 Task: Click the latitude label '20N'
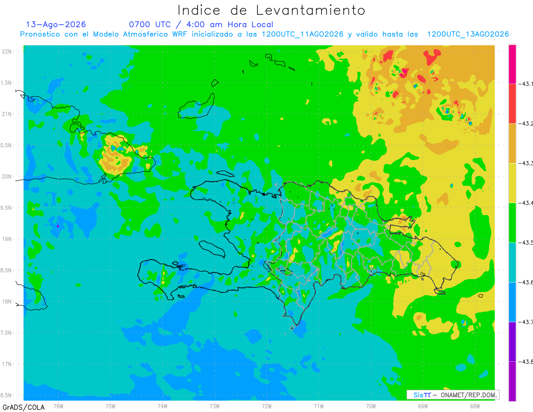(8, 176)
